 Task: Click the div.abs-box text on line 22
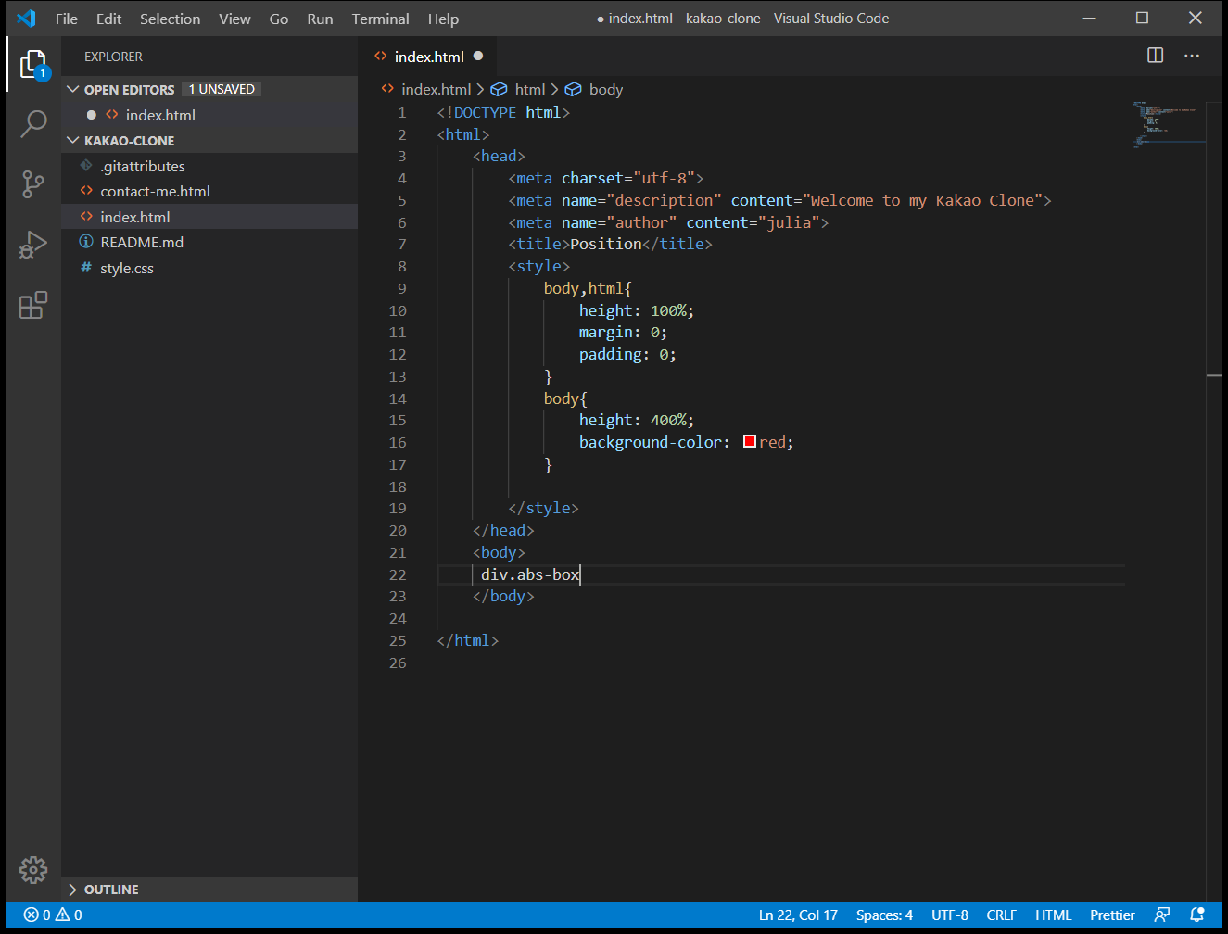click(530, 574)
